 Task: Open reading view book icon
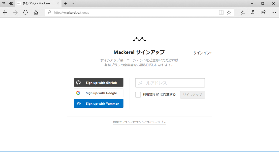(x=221, y=13)
